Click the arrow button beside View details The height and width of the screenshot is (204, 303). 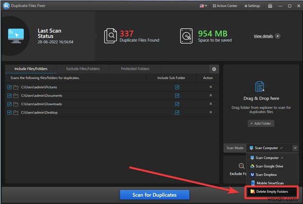coord(278,36)
